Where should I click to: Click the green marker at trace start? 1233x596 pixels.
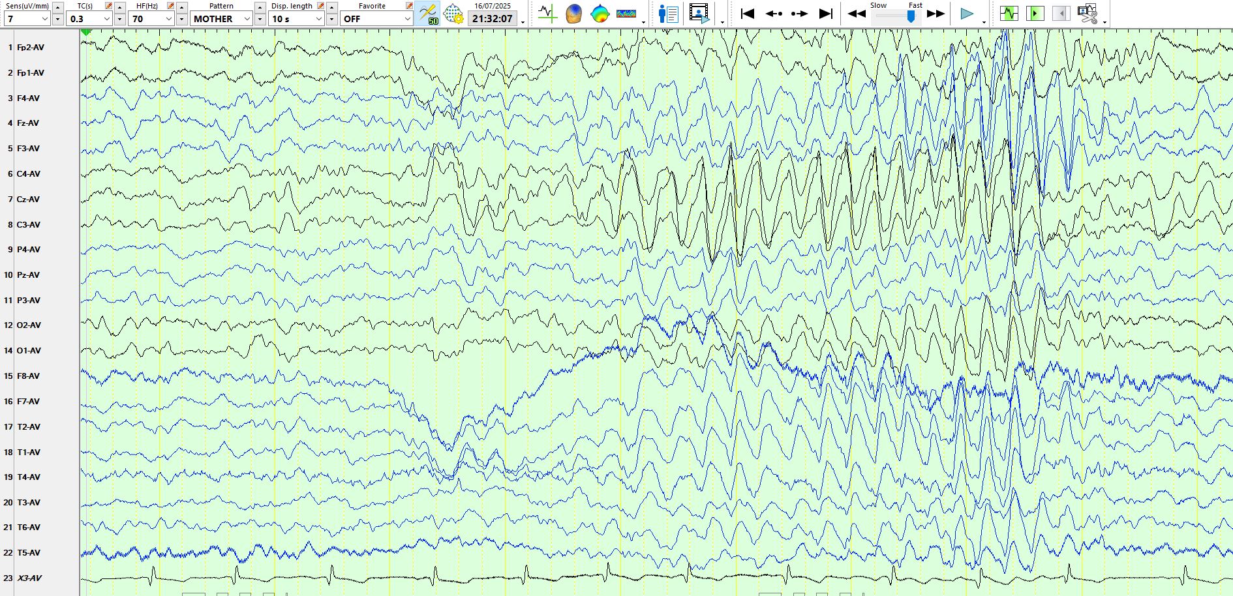click(x=86, y=32)
